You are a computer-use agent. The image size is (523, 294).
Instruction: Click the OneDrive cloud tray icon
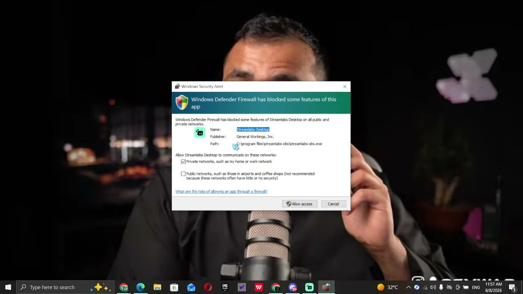point(449,287)
